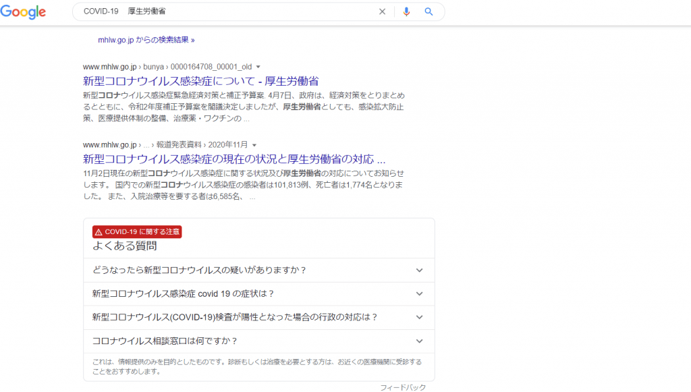Click the magnifying glass search icon
The height and width of the screenshot is (392, 691).
(x=429, y=11)
